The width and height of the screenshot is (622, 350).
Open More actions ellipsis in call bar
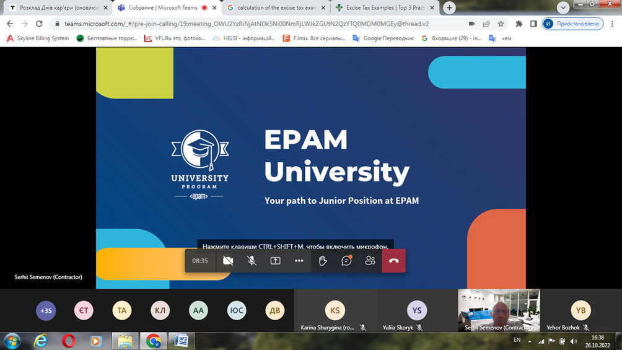299,261
